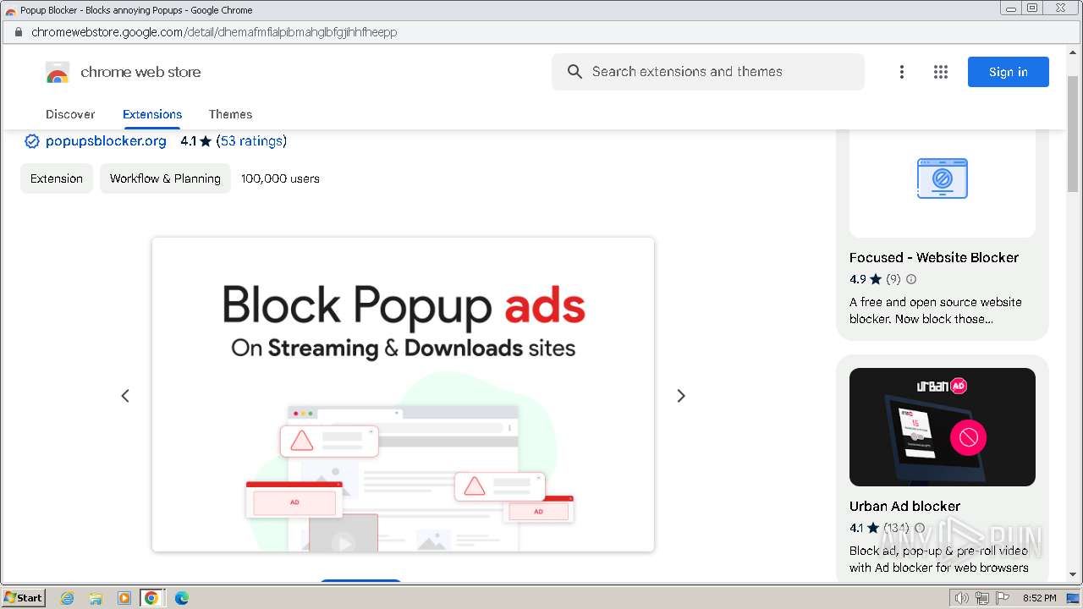Switch to the Themes tab

[230, 114]
